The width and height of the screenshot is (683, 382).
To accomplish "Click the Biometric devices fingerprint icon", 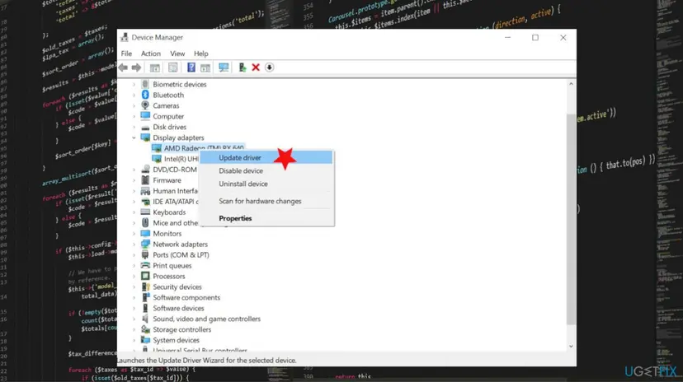I will (145, 84).
